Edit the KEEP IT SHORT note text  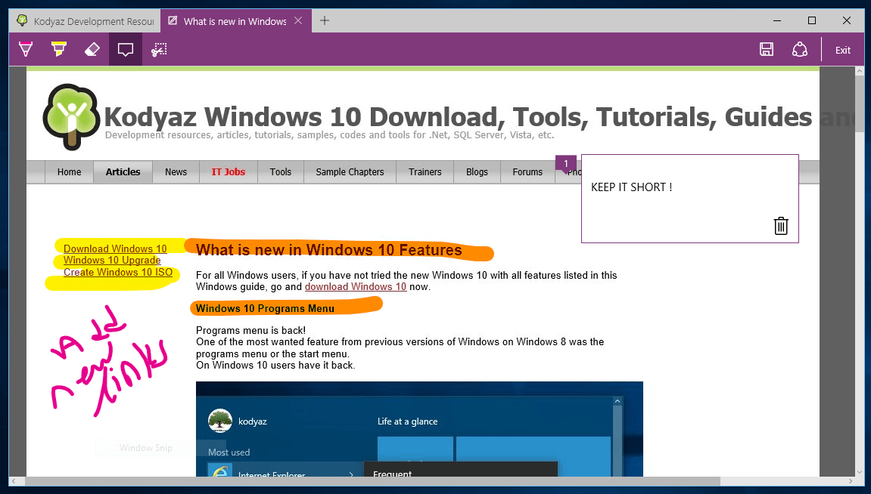632,187
